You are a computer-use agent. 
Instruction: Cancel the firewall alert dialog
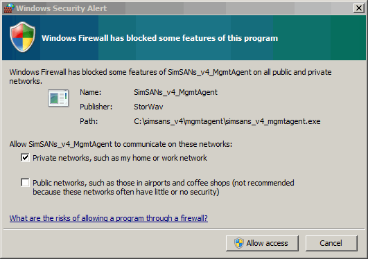pos(331,243)
